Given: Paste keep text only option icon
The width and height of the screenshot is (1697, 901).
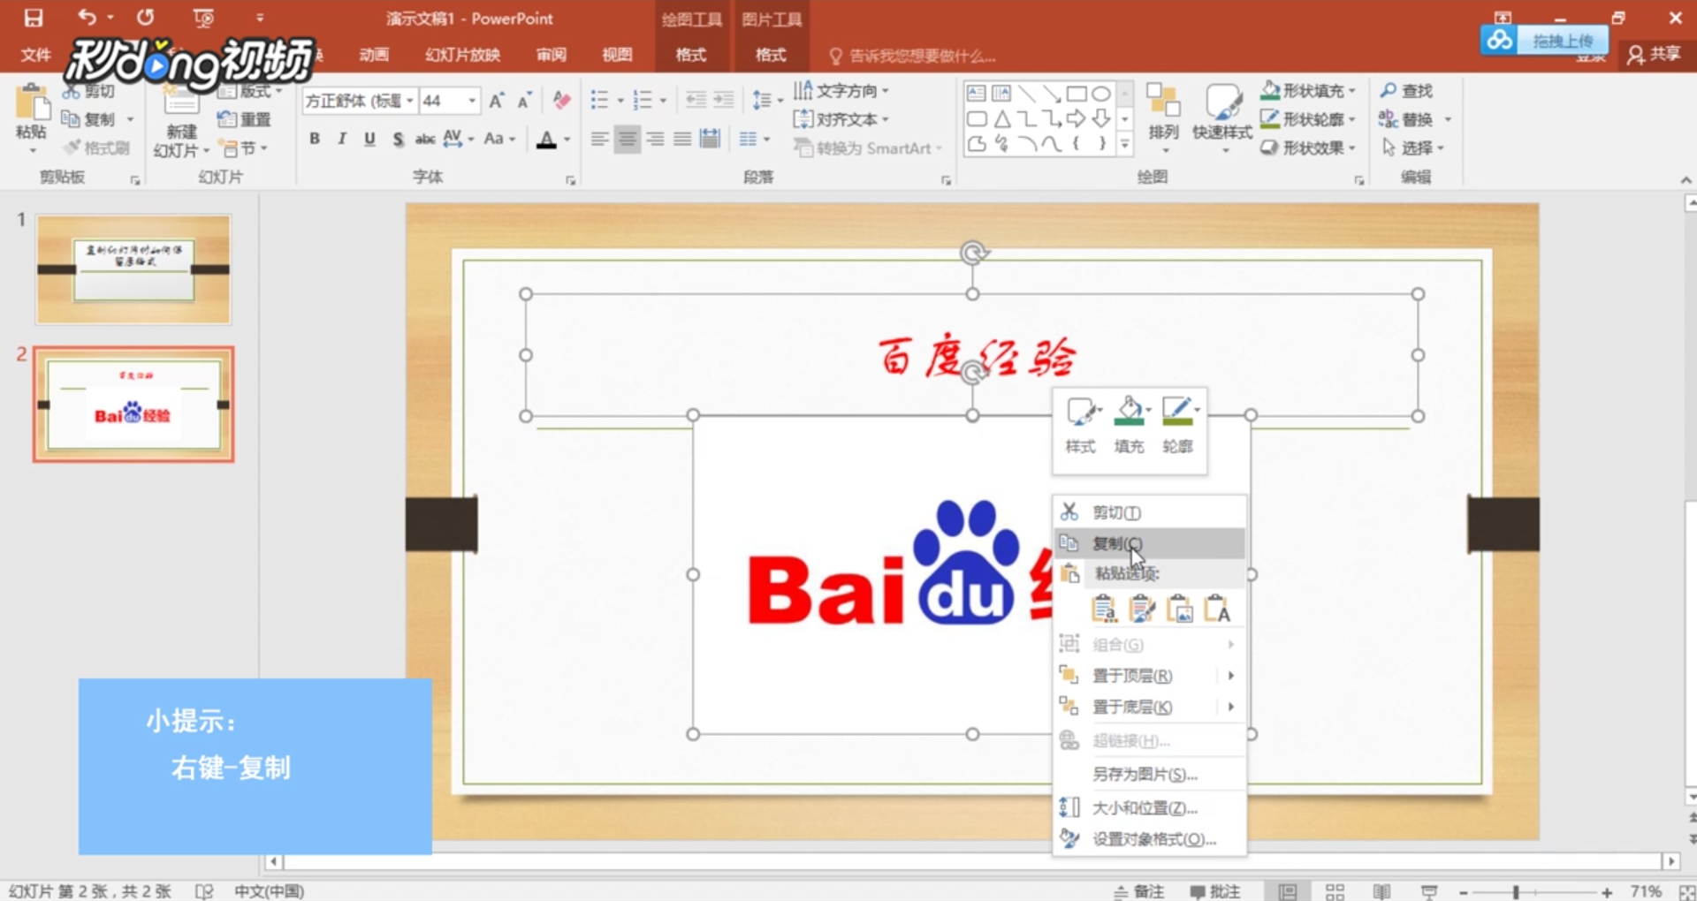Looking at the screenshot, I should point(1217,609).
